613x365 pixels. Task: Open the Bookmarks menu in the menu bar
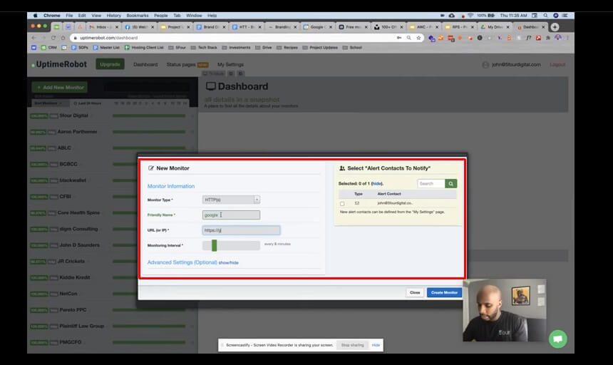click(x=138, y=16)
